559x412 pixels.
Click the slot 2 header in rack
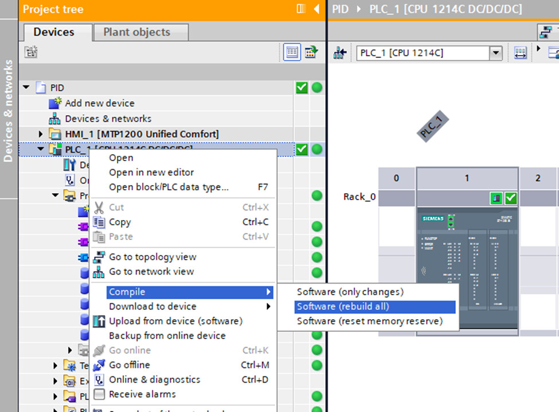point(538,178)
